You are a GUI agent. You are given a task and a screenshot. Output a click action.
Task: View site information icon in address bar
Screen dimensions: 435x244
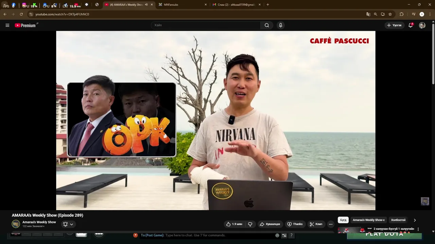click(x=31, y=14)
